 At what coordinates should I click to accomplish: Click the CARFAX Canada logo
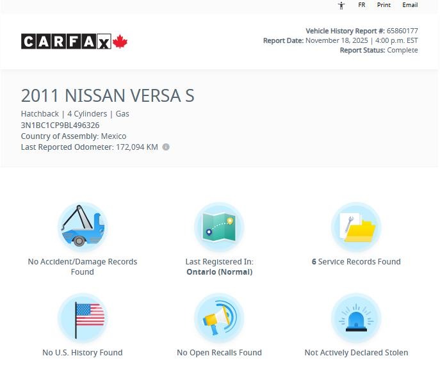click(74, 42)
